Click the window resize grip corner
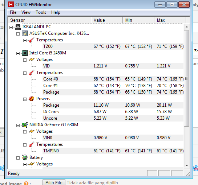 coord(188,174)
